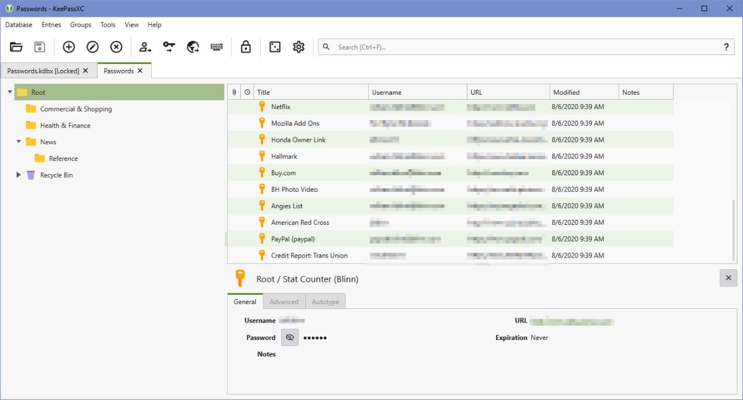The width and height of the screenshot is (743, 400).
Task: Click the key icon beside Angies List
Action: pyautogui.click(x=262, y=206)
